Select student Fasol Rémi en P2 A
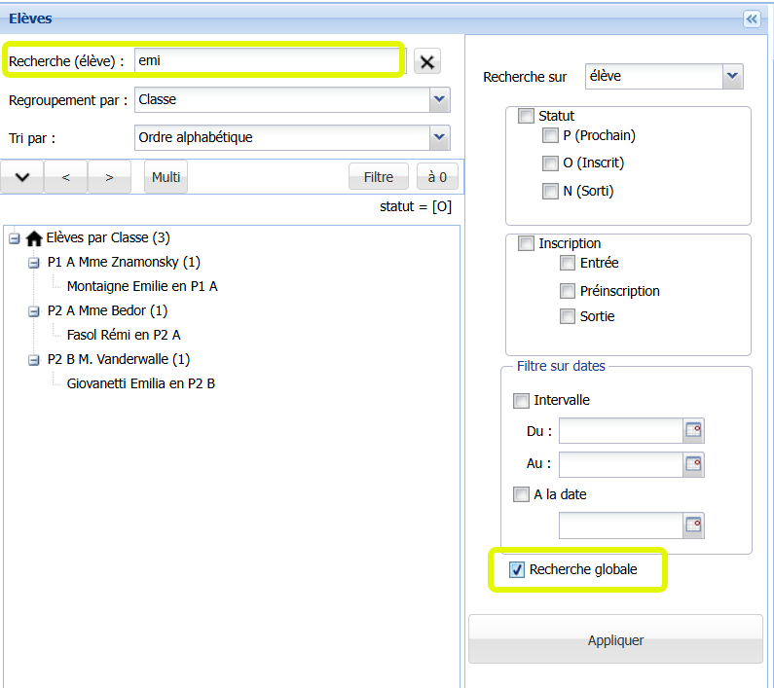The height and width of the screenshot is (688, 774). [124, 335]
